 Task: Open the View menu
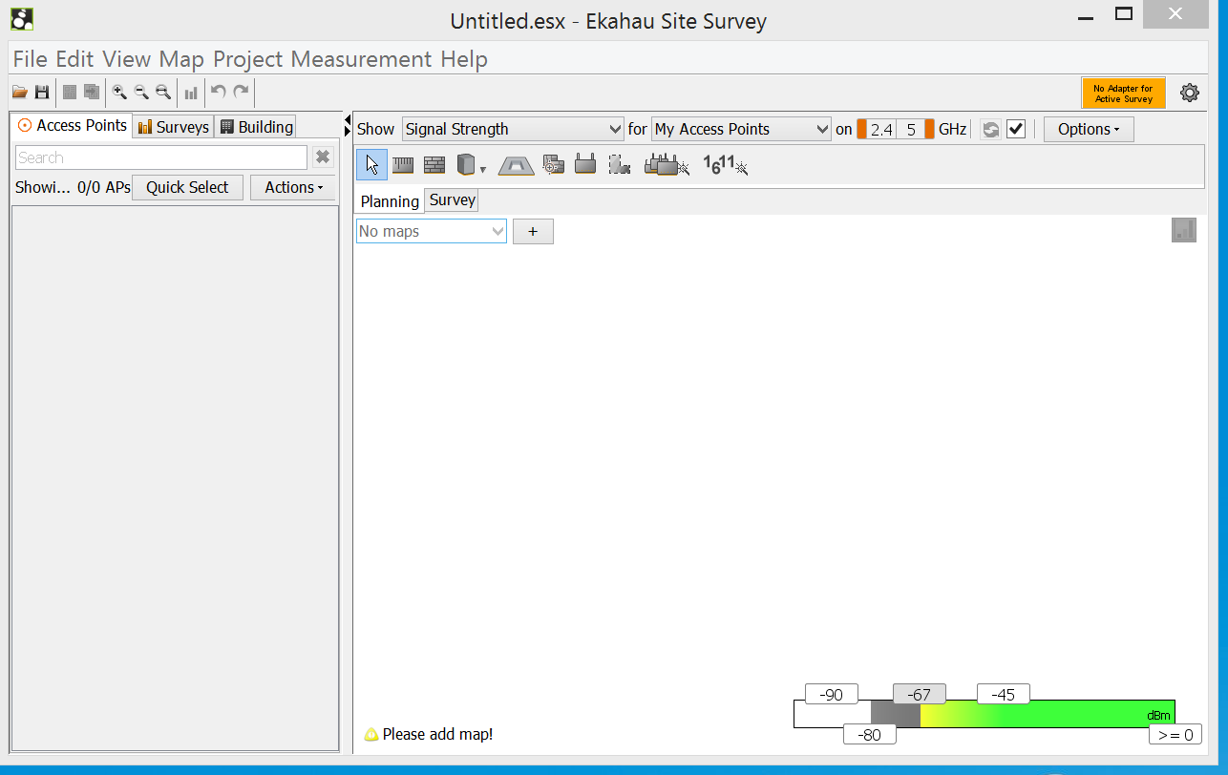click(126, 59)
